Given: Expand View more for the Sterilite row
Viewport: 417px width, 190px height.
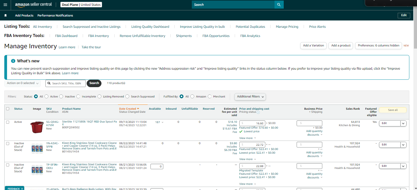Looking at the screenshot, I should tap(248, 138).
